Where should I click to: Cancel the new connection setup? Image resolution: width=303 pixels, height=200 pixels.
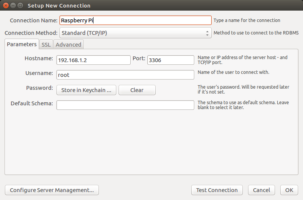coord(261,190)
